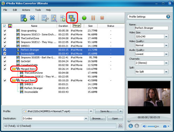Pause conversion with orange pause icon

[93, 18]
